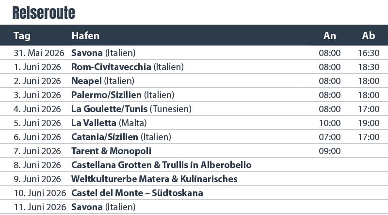388x215 pixels.
Task: Click the Tarent & Monopoli entry
Action: [111, 151]
